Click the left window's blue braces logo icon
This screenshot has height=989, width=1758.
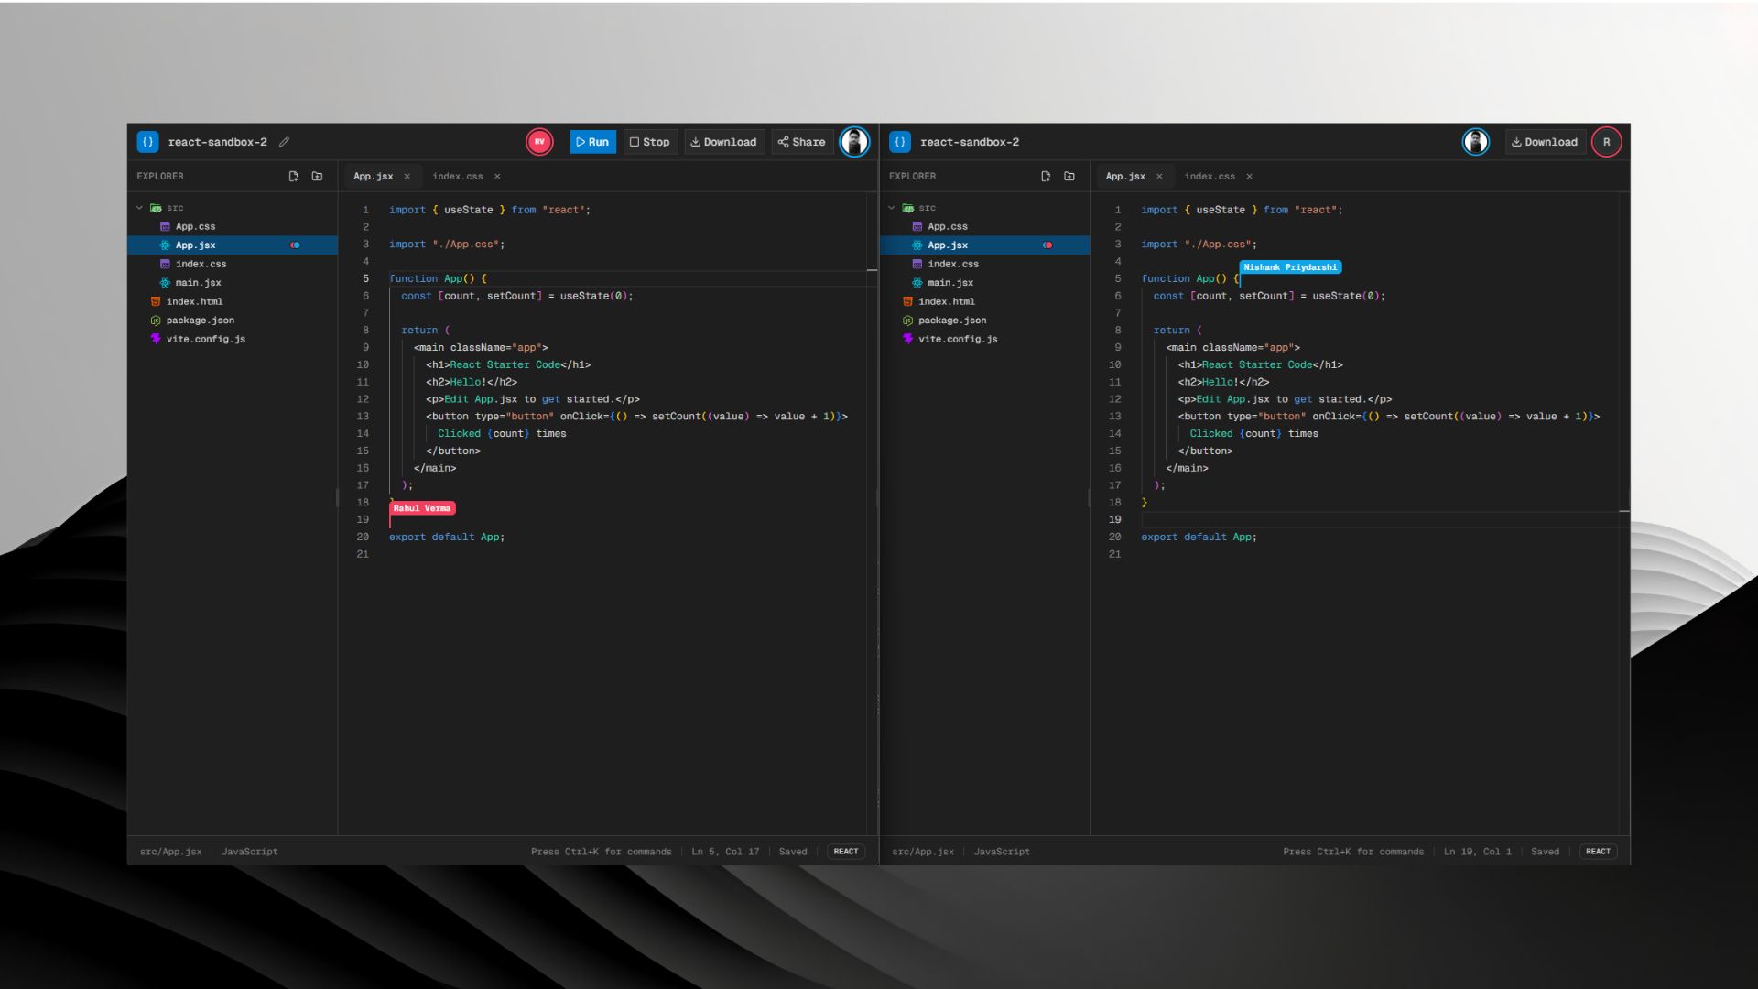click(147, 142)
